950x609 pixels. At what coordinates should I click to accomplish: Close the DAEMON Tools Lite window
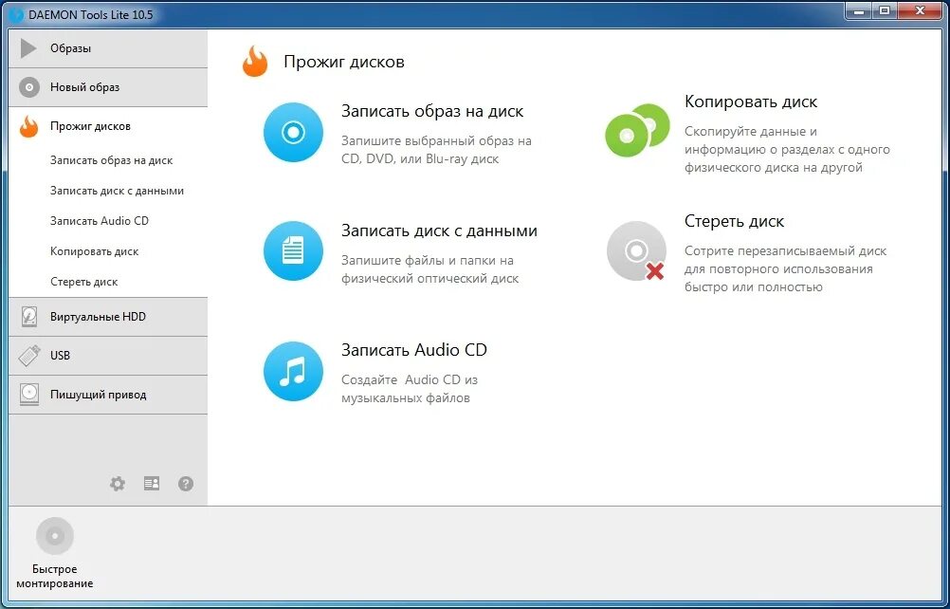[921, 9]
